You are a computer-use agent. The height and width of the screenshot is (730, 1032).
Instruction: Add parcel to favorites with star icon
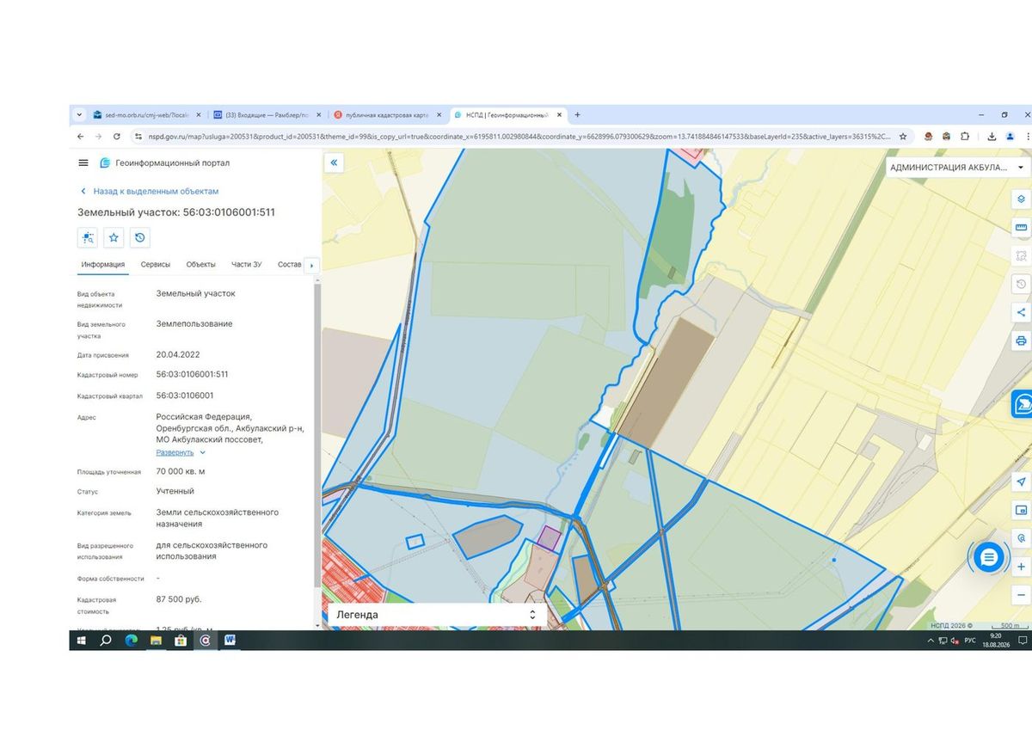[x=114, y=237]
